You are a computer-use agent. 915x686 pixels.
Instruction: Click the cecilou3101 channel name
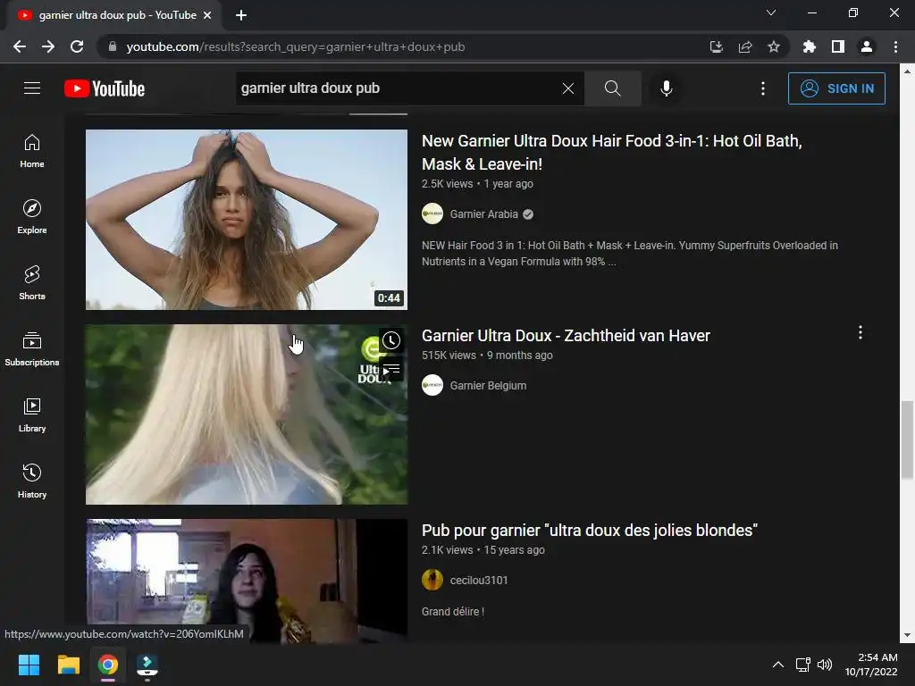point(479,581)
